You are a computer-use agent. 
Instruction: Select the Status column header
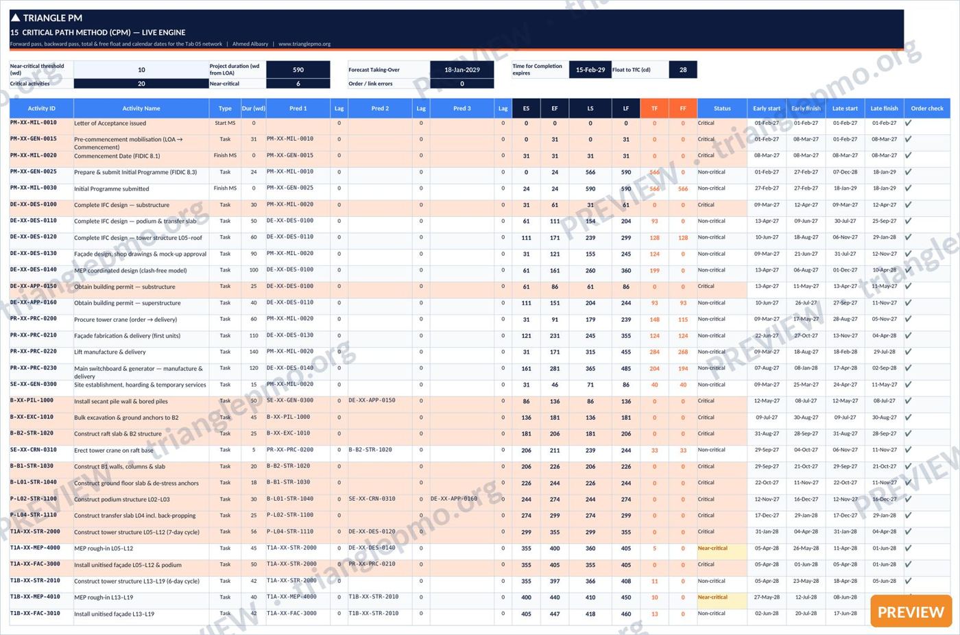722,108
